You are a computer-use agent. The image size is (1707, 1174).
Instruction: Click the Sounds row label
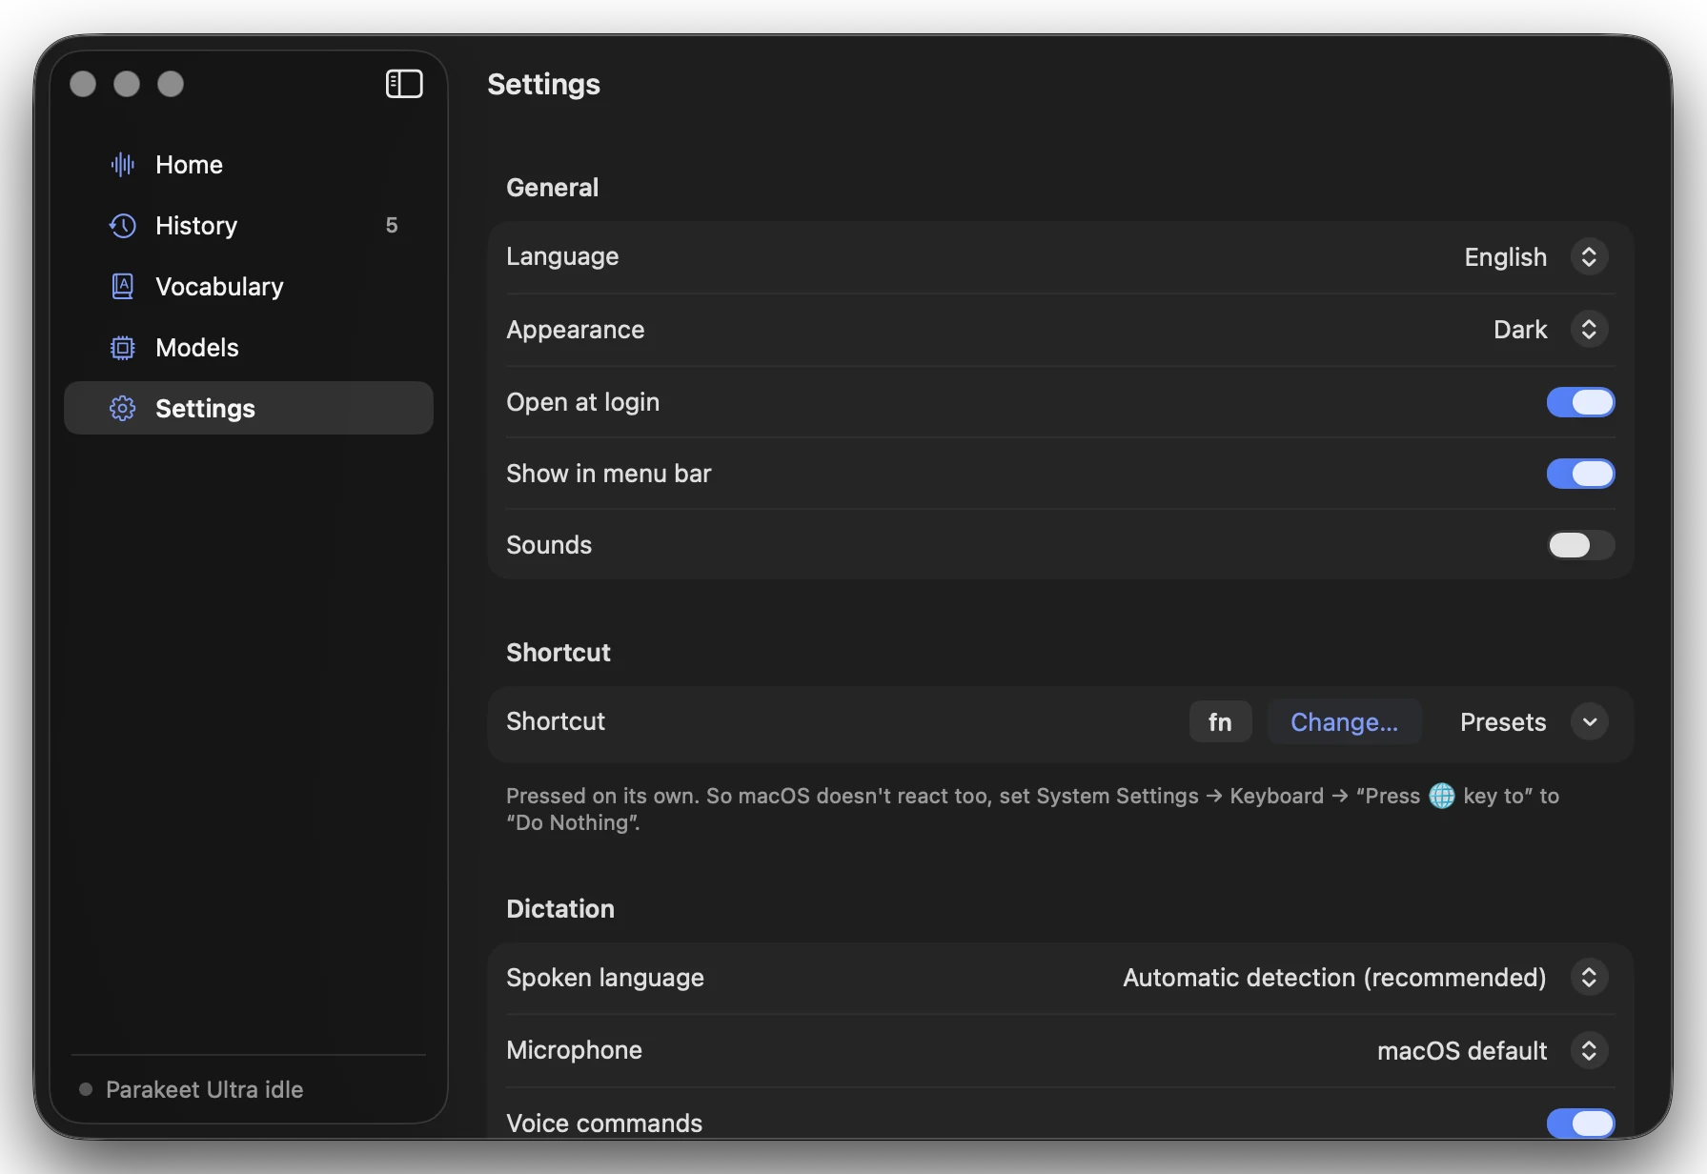[x=549, y=545]
